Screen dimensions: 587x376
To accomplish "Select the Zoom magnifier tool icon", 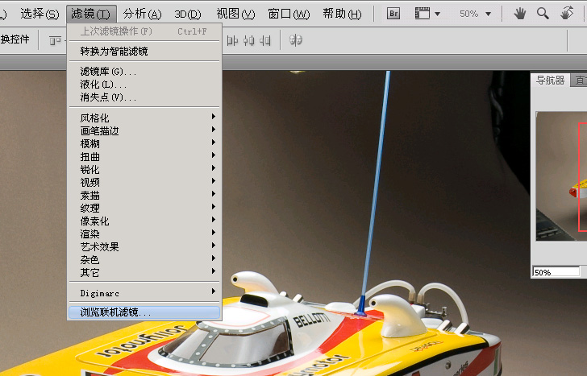I will tap(543, 14).
